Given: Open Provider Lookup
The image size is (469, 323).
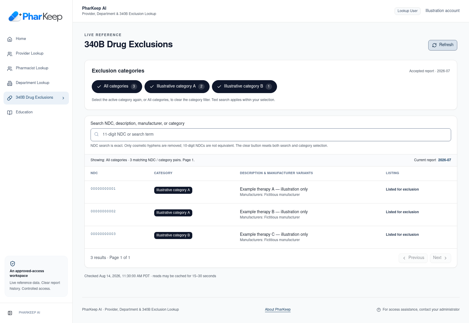Looking at the screenshot, I should (x=36, y=54).
